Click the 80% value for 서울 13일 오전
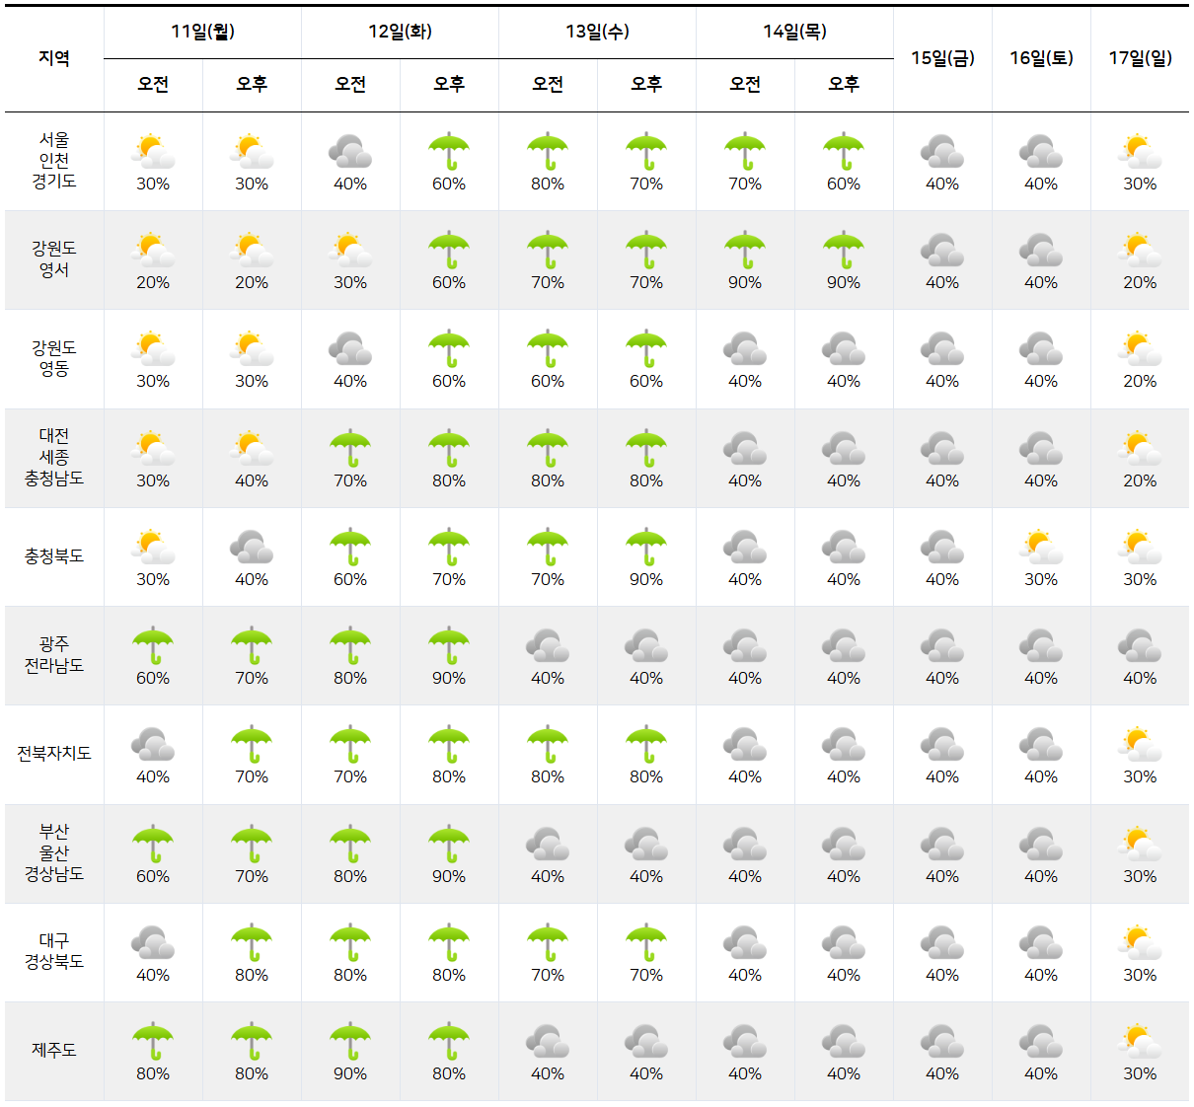Viewport: 1194px width, 1107px height. (x=548, y=184)
